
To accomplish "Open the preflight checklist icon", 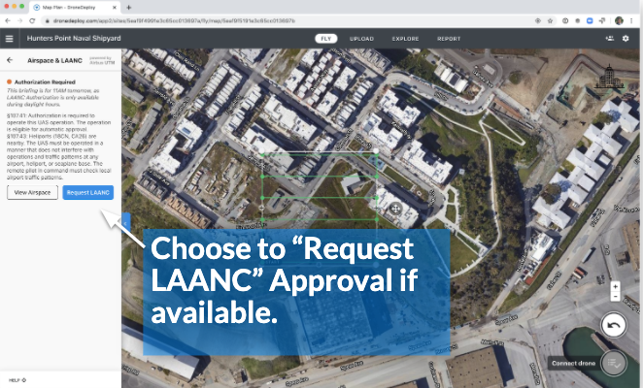I will [x=614, y=363].
